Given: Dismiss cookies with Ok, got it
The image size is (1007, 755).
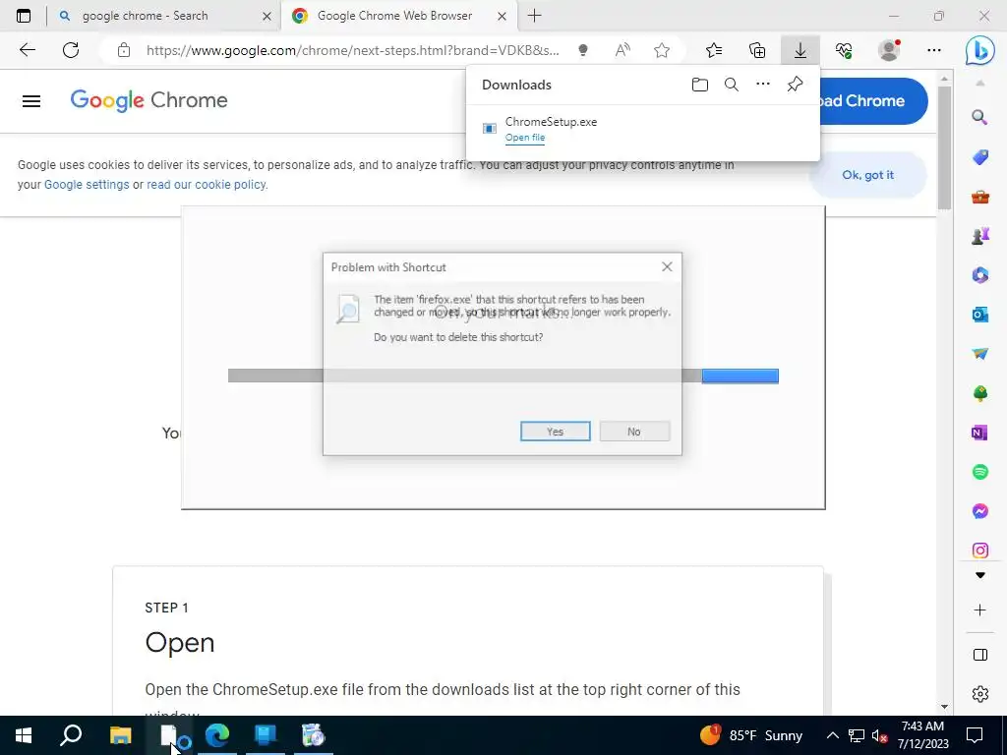Looking at the screenshot, I should click(x=867, y=175).
